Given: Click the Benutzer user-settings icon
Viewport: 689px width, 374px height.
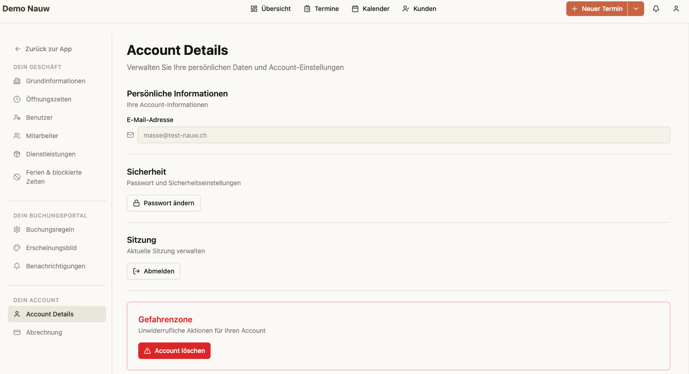Looking at the screenshot, I should point(17,118).
